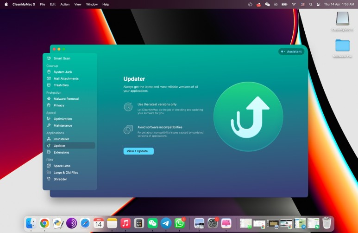Viewport: 358px width, 233px height.
Task: Open Spotlight search in menu bar
Action: [x=311, y=4]
